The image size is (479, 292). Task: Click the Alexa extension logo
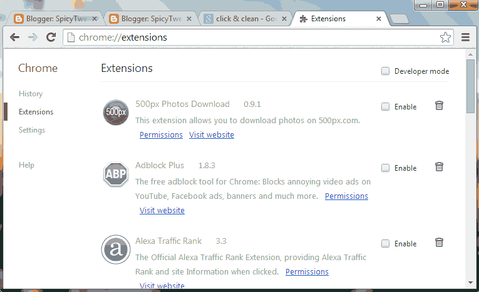pos(116,249)
